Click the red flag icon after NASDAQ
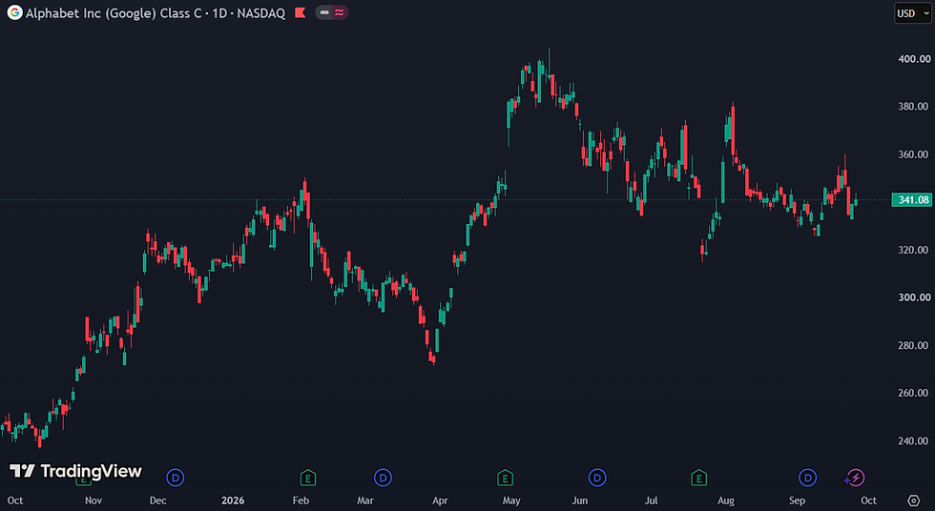Screen dimensions: 935x511 coord(300,12)
